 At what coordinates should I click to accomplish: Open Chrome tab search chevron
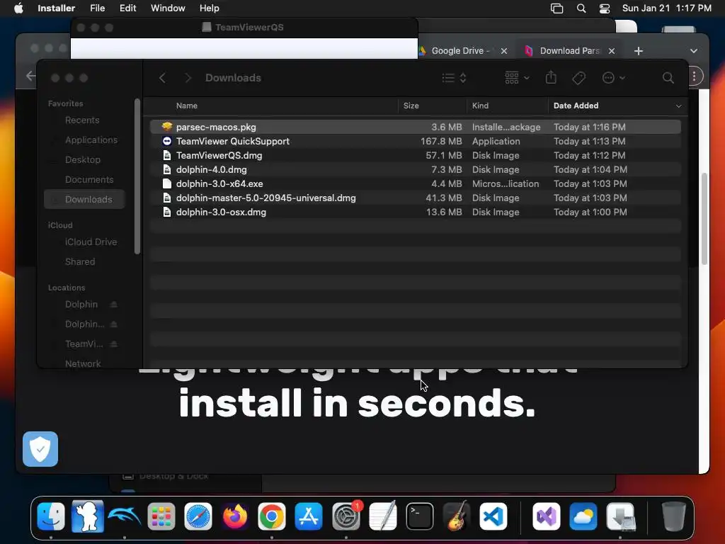(694, 51)
